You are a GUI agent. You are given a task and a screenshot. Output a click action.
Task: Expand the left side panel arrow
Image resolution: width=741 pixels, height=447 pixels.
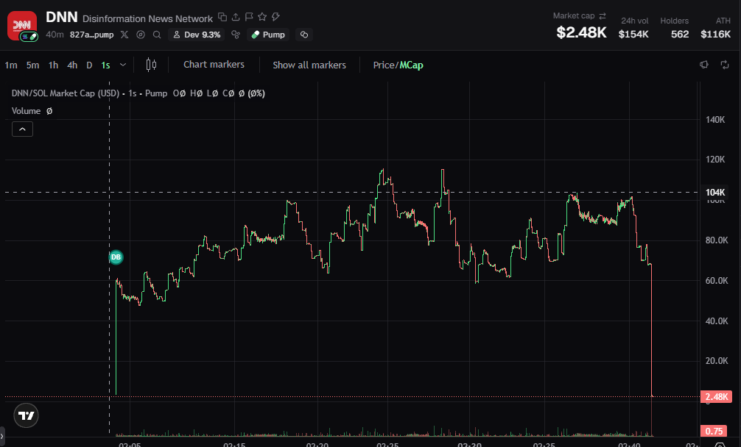pyautogui.click(x=2, y=437)
